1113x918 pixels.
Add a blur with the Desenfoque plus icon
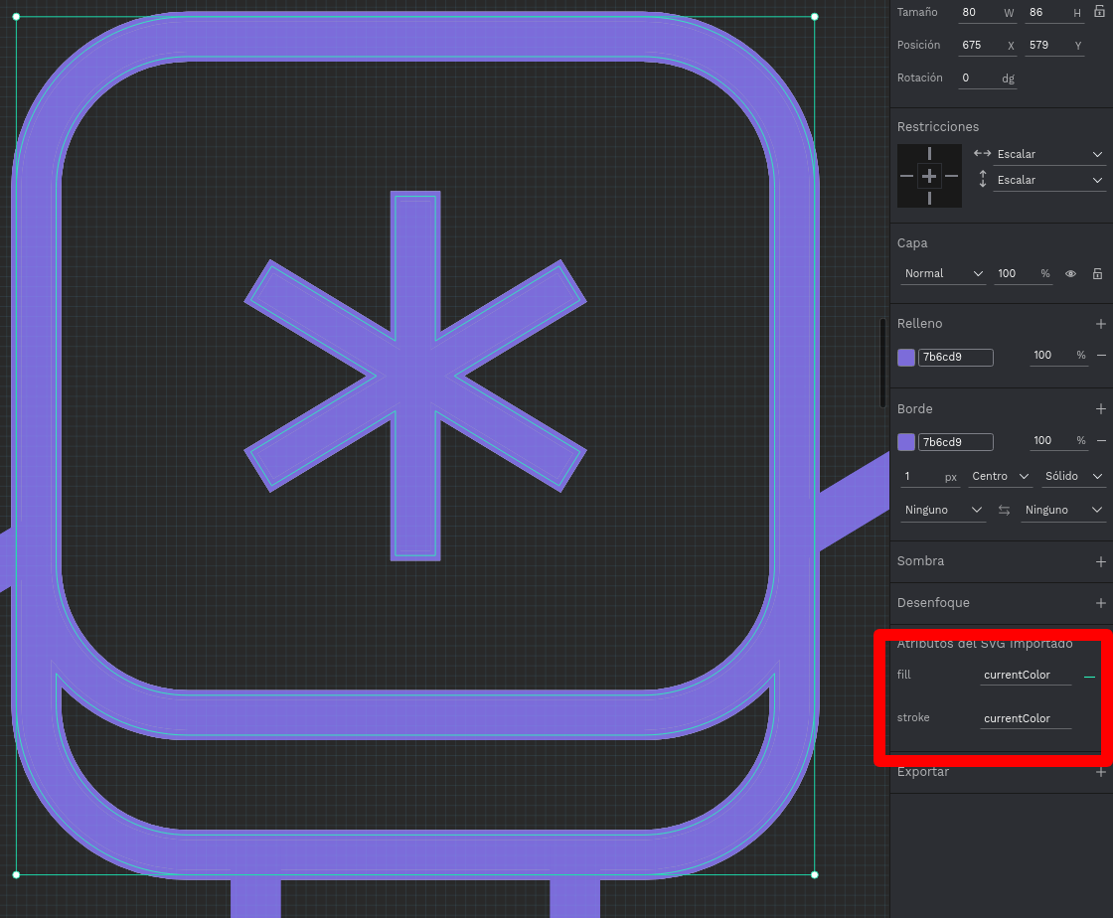pos(1101,603)
